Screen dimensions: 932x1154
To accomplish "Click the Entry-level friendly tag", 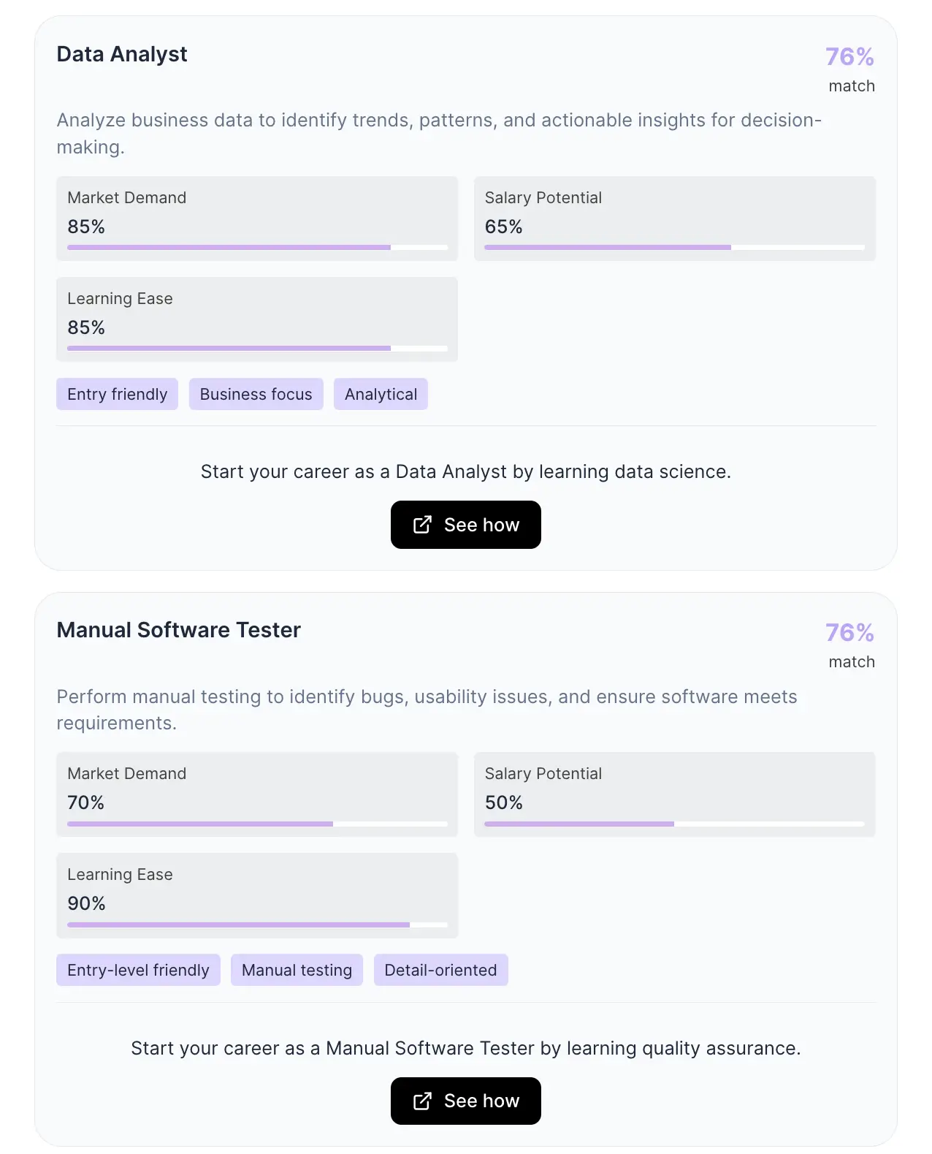I will tap(138, 971).
